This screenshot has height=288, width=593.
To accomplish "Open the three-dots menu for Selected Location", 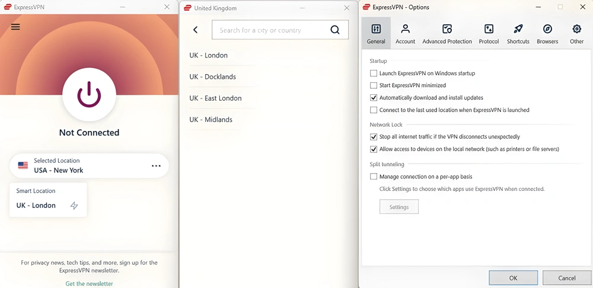I will (156, 166).
